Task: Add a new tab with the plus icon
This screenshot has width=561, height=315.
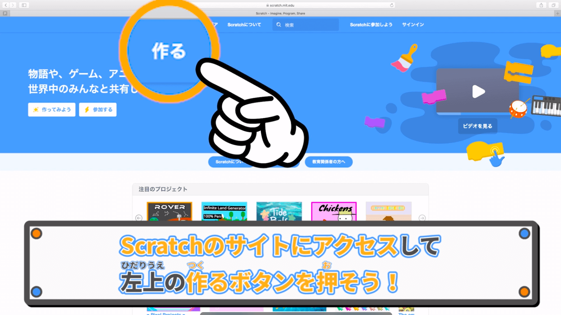Action: pyautogui.click(x=556, y=14)
